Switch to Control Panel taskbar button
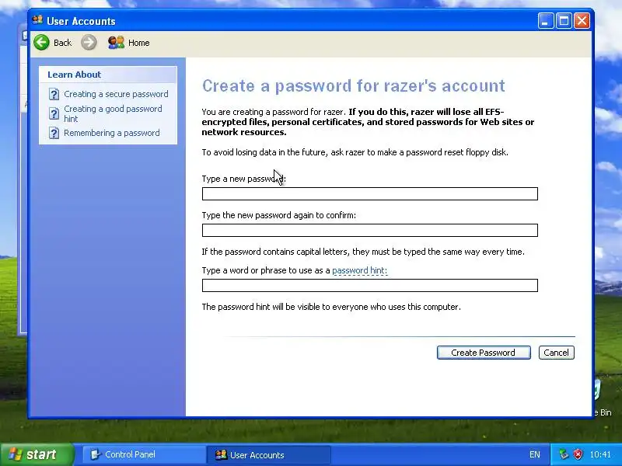The width and height of the screenshot is (622, 466). coord(144,454)
